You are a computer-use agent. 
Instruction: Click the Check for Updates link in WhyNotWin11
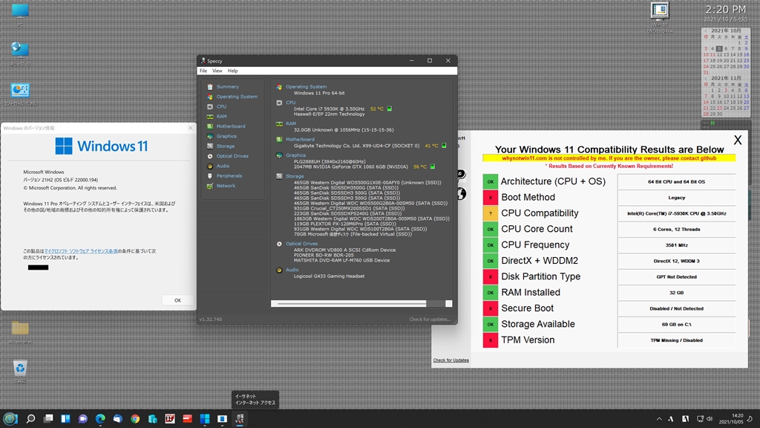451,360
